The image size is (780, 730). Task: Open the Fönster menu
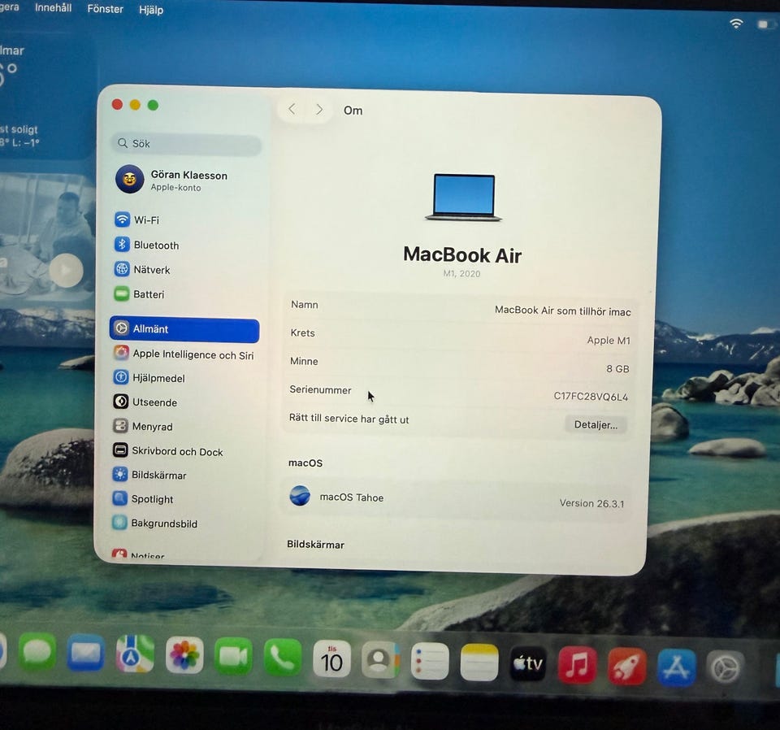pos(105,8)
